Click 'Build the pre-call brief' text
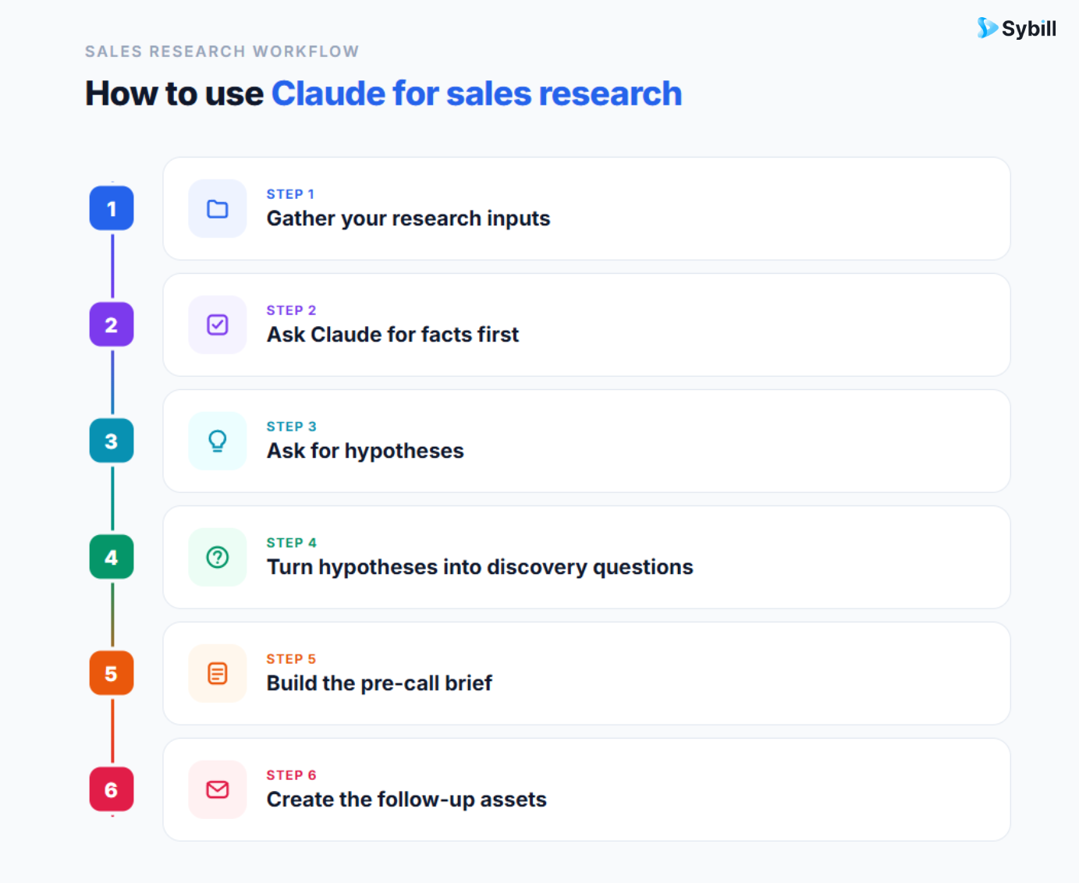Image resolution: width=1079 pixels, height=883 pixels. (379, 683)
